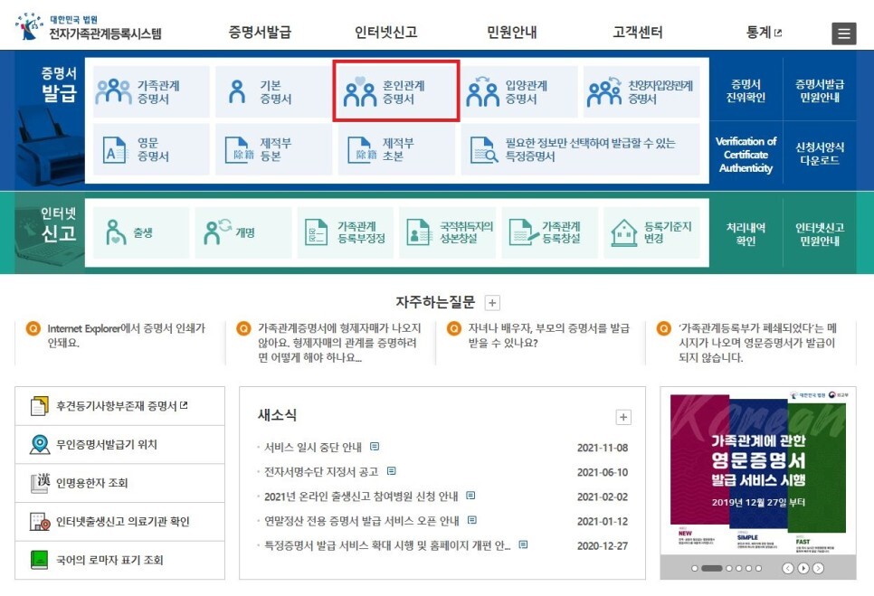The image size is (874, 596).
Task: Click the banner play button
Action: point(803,568)
